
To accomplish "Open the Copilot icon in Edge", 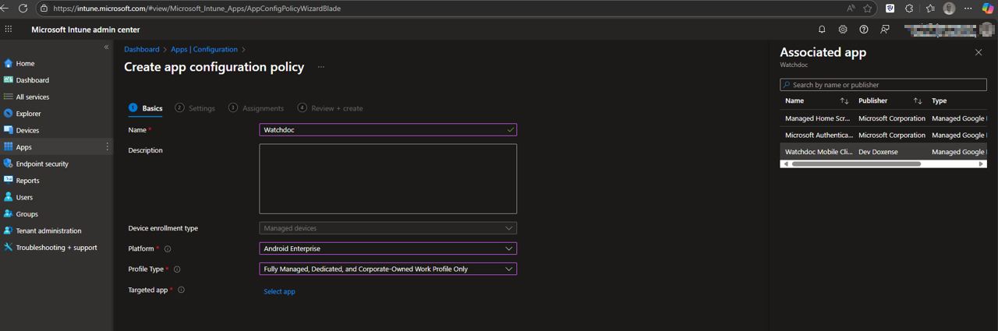I will (x=989, y=9).
